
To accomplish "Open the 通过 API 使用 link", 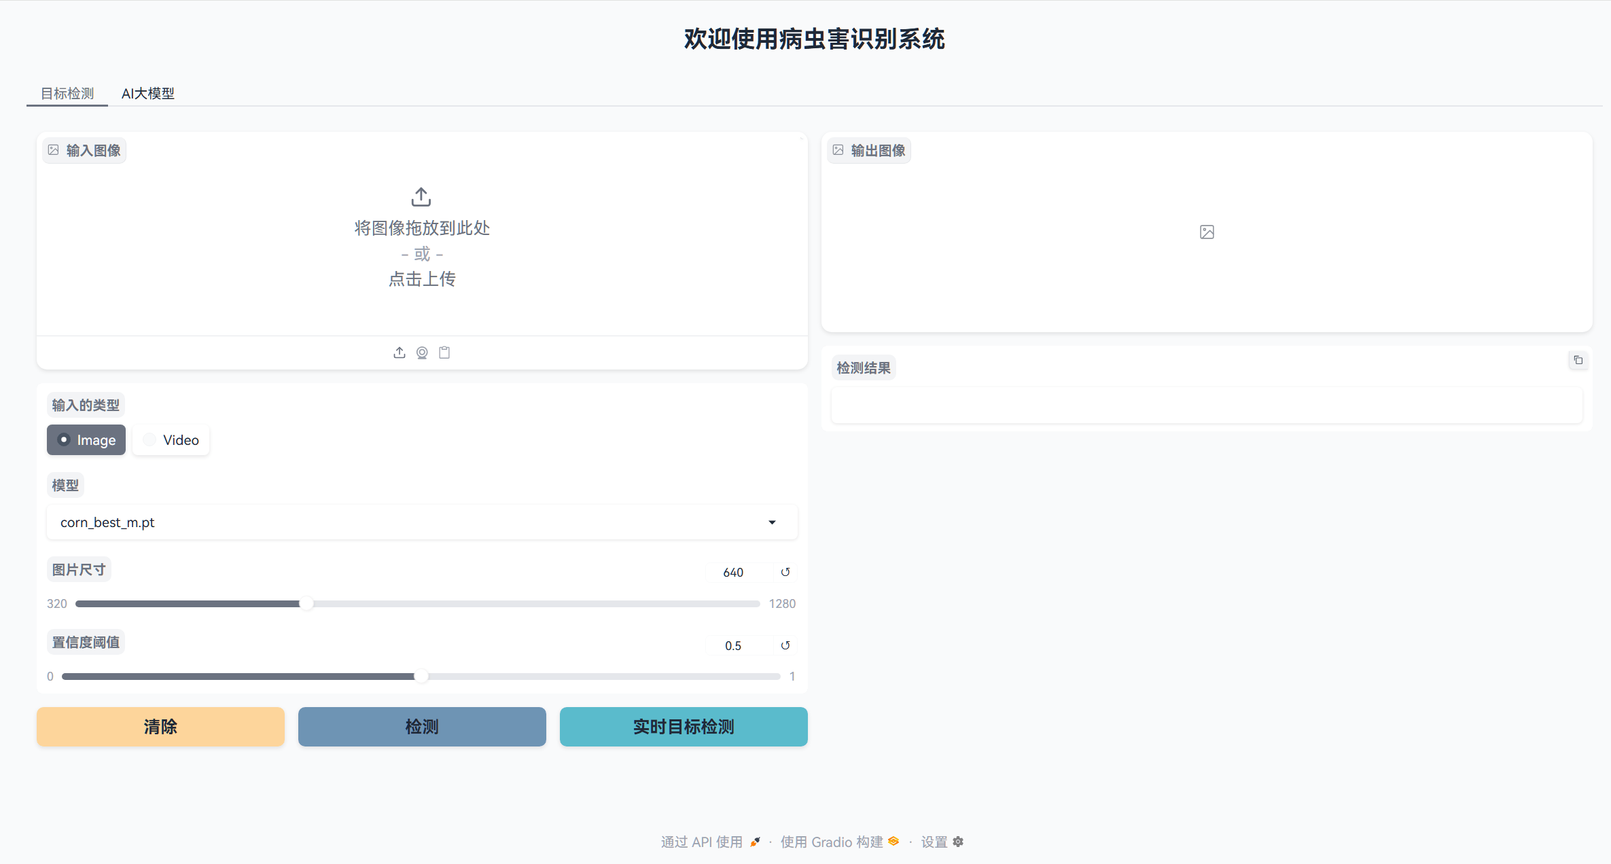I will point(711,842).
